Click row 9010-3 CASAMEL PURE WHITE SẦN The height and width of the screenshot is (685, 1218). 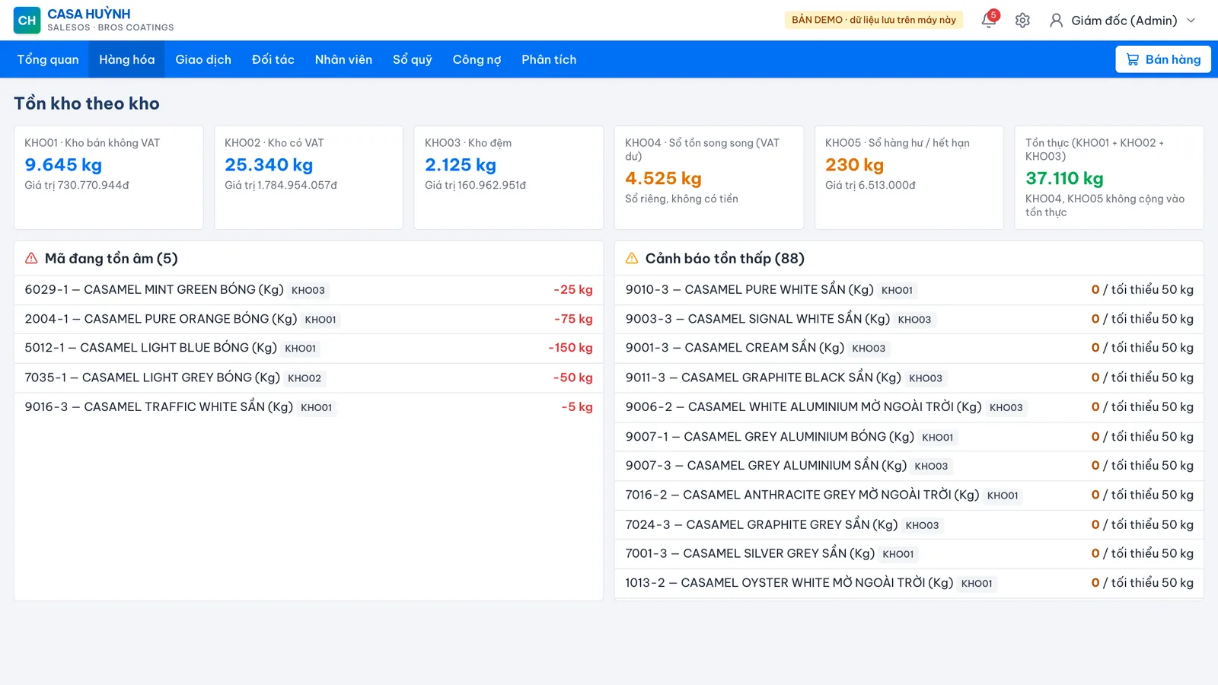pos(909,290)
